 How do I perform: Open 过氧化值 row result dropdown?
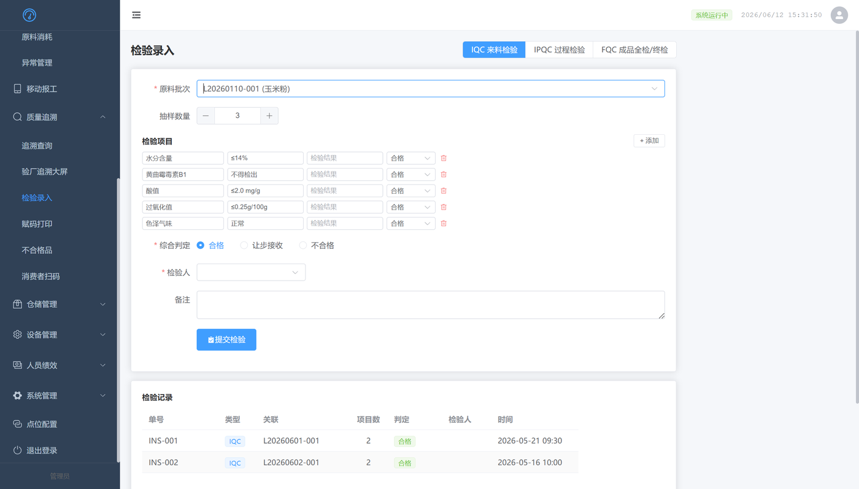point(411,207)
